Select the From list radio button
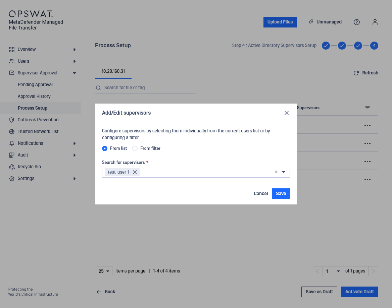Image resolution: width=392 pixels, height=308 pixels. [x=105, y=148]
